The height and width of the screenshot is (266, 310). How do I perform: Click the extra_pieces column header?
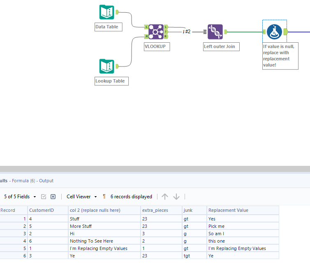[x=161, y=210]
